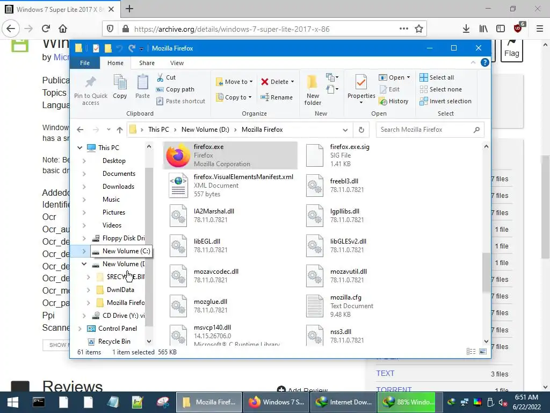The height and width of the screenshot is (413, 550).
Task: Expand address bar history dropdown
Action: pyautogui.click(x=345, y=130)
